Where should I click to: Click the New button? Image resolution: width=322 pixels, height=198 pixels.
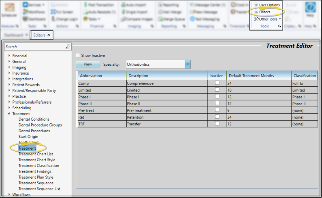coord(87,64)
